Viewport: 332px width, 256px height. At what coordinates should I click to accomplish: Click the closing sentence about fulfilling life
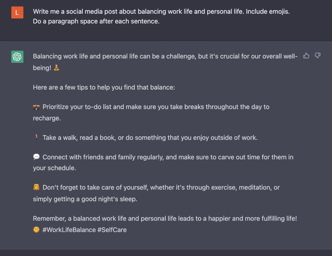click(x=162, y=219)
